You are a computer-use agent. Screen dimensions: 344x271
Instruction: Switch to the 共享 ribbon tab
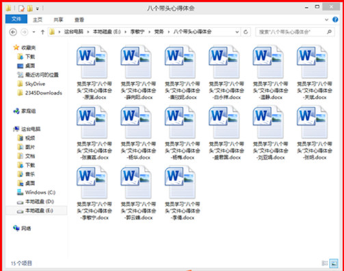coord(58,20)
